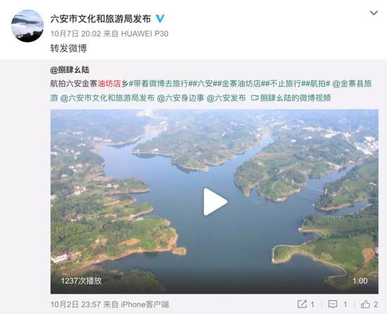387x314 pixels.
Task: Open the #金寨油坊店# hashtag topic
Action: 241,84
